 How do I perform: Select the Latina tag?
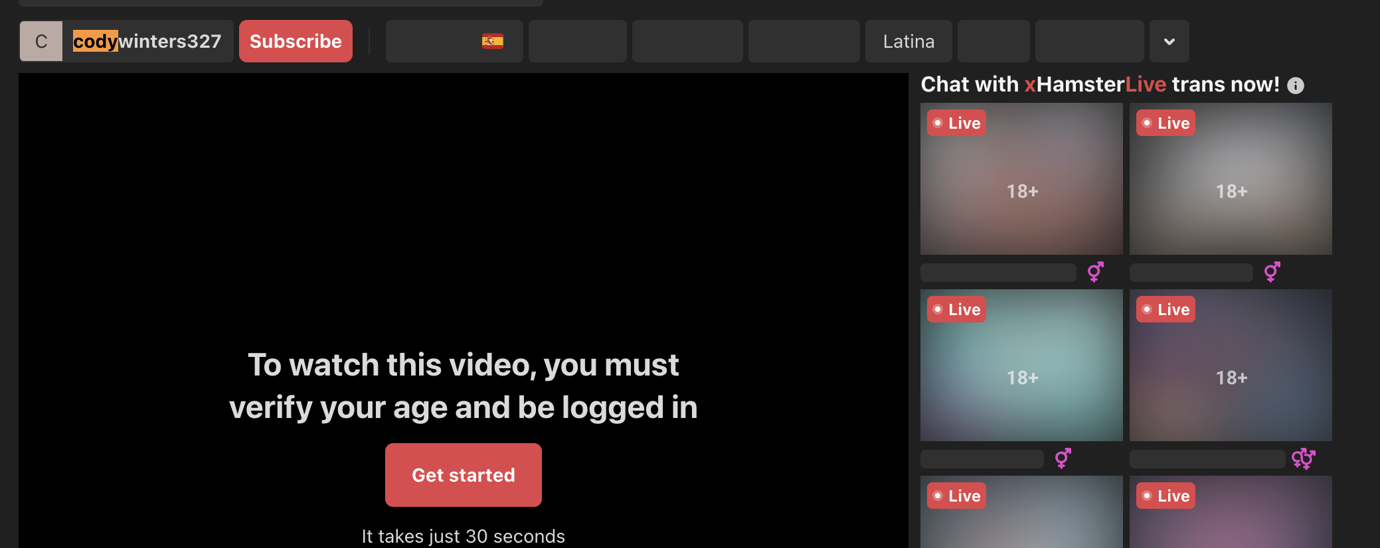click(908, 41)
